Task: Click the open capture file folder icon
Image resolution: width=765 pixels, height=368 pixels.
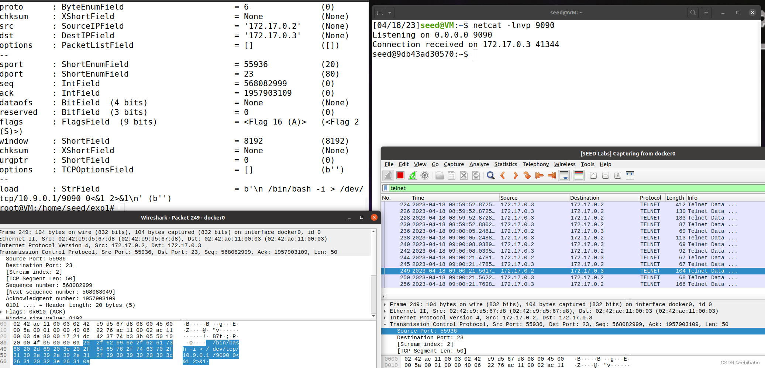Action: [x=439, y=176]
